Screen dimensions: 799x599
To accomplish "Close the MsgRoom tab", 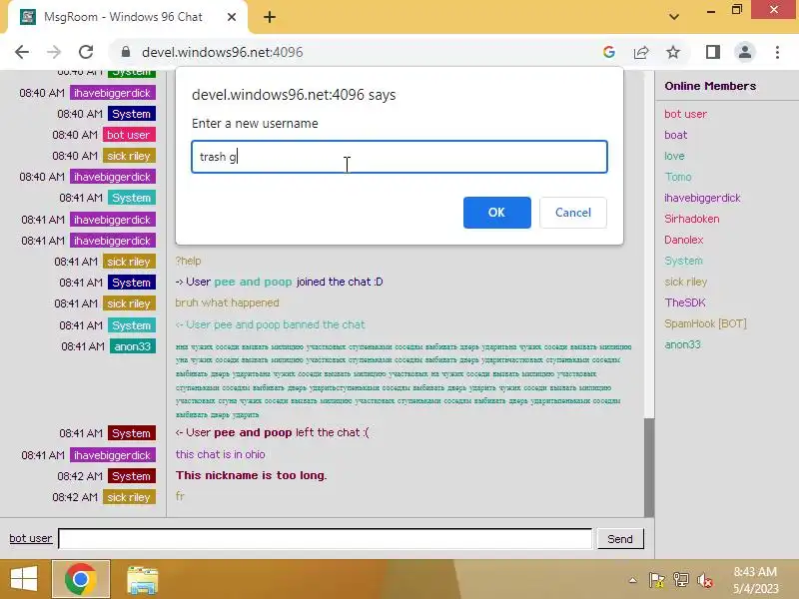I will point(232,17).
